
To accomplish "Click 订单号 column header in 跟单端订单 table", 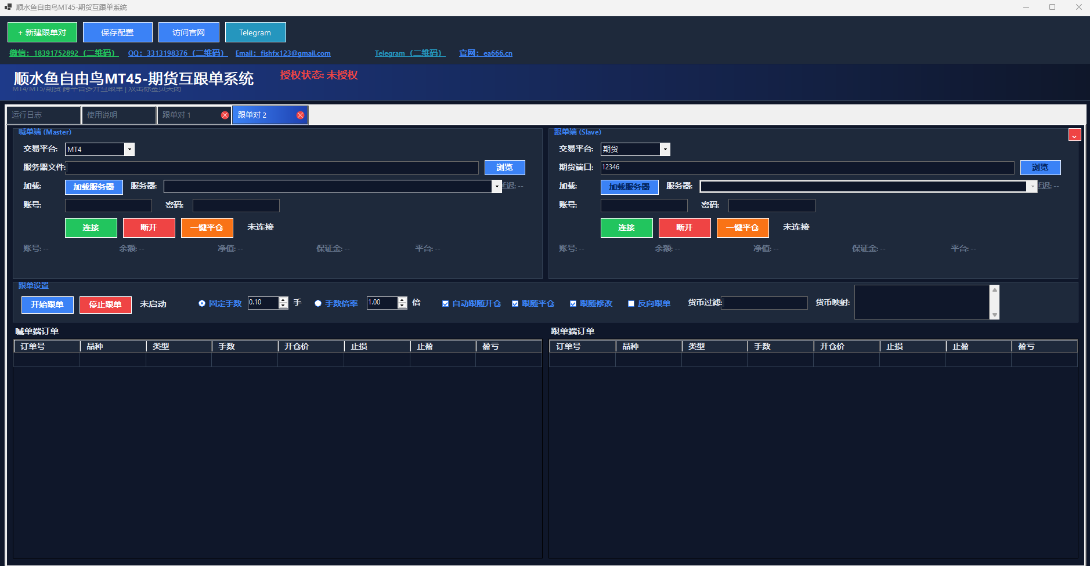I will pos(583,346).
